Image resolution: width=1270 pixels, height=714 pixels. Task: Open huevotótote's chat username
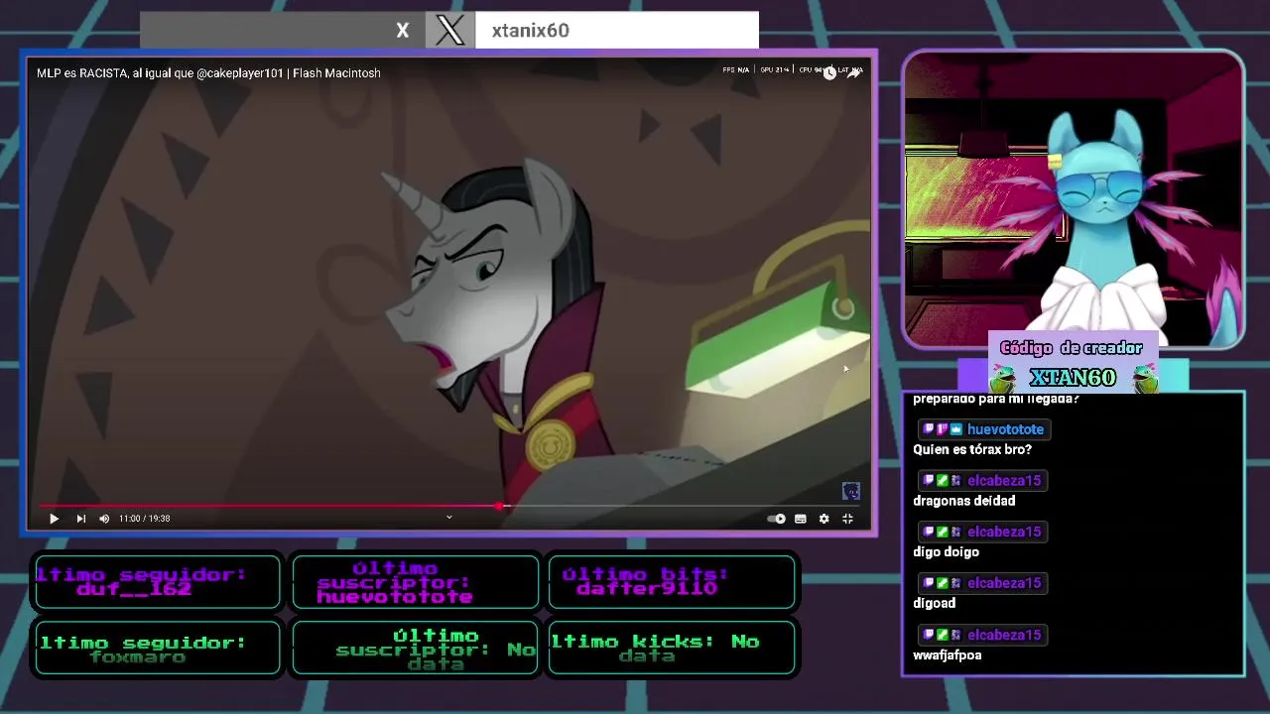[x=1005, y=429]
